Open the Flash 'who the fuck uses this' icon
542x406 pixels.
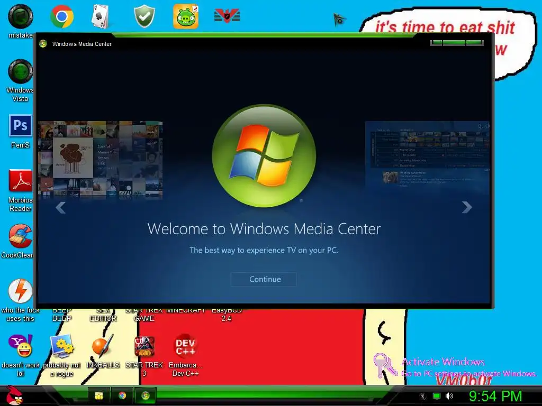[x=21, y=300]
